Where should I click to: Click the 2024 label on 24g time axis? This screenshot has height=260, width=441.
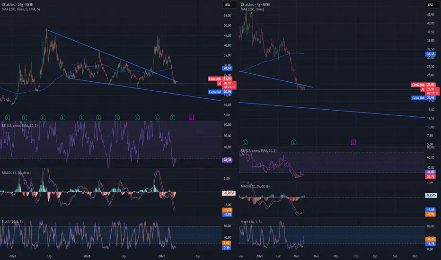point(87,256)
